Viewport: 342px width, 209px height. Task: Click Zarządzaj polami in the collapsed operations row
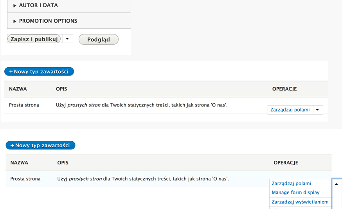290,110
